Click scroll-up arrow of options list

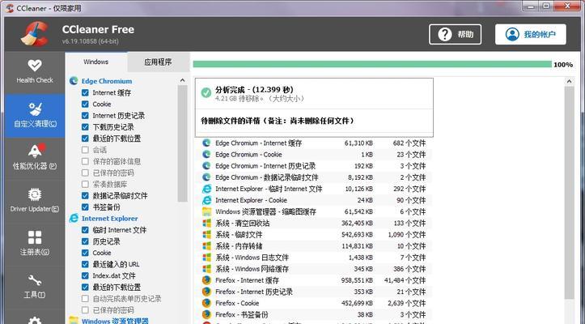click(182, 81)
